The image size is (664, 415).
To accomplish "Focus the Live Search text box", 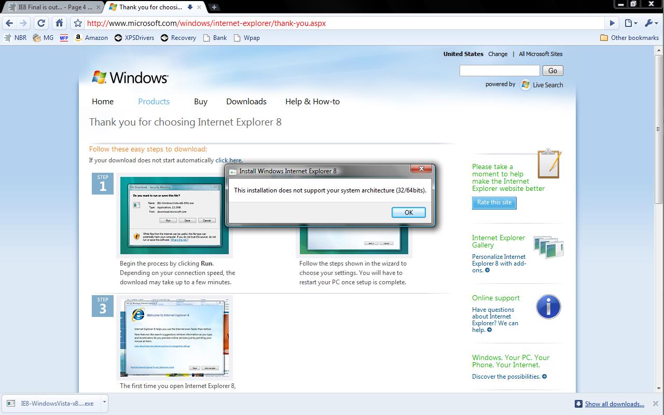I will 500,71.
